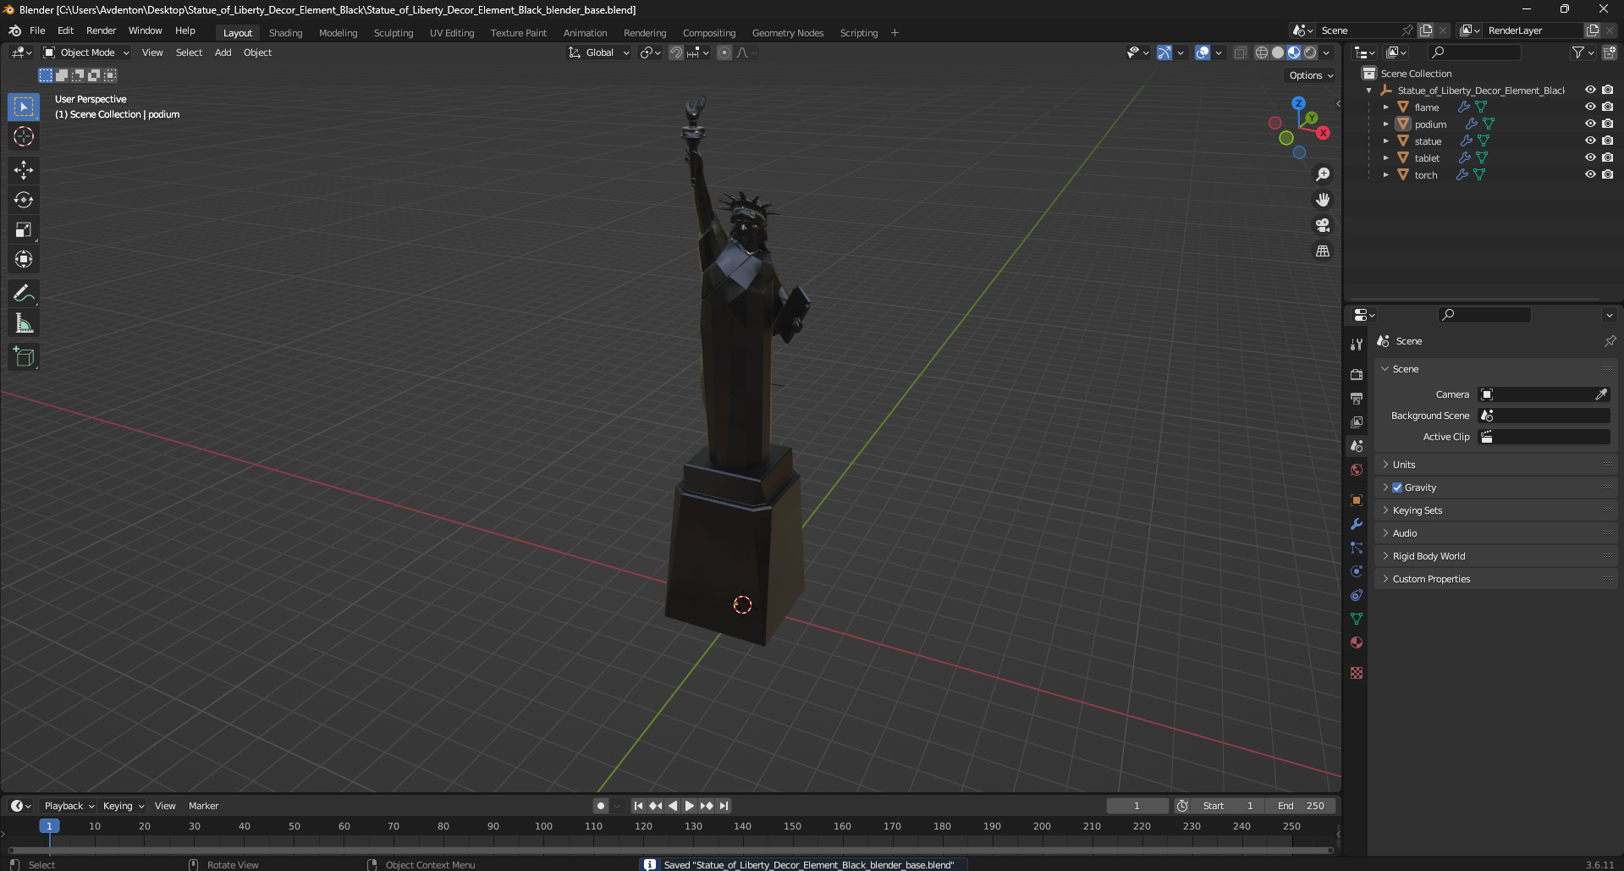The image size is (1624, 871).
Task: Switch to Shading workspace tab
Action: pyautogui.click(x=285, y=33)
